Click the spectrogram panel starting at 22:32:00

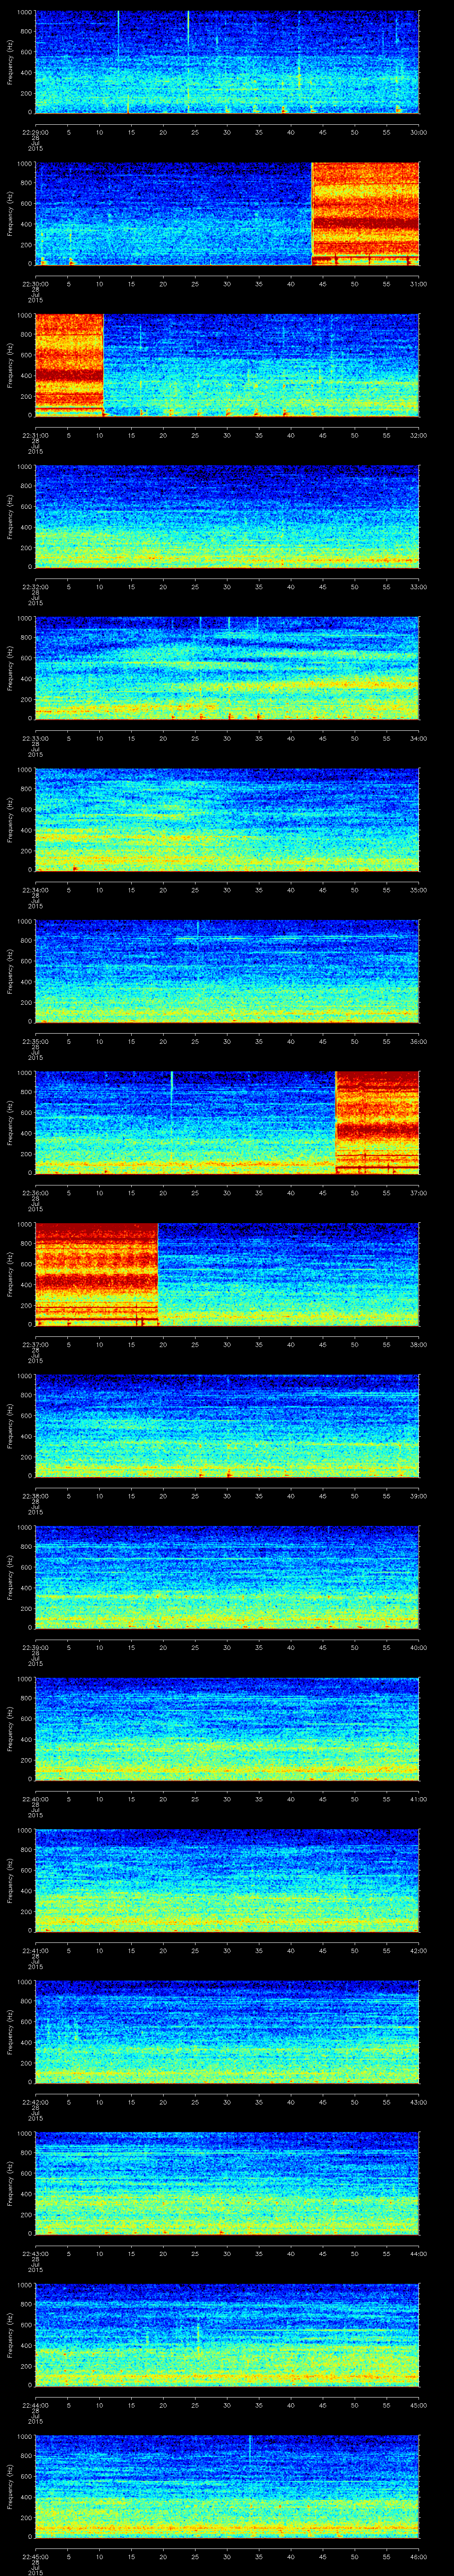click(227, 517)
